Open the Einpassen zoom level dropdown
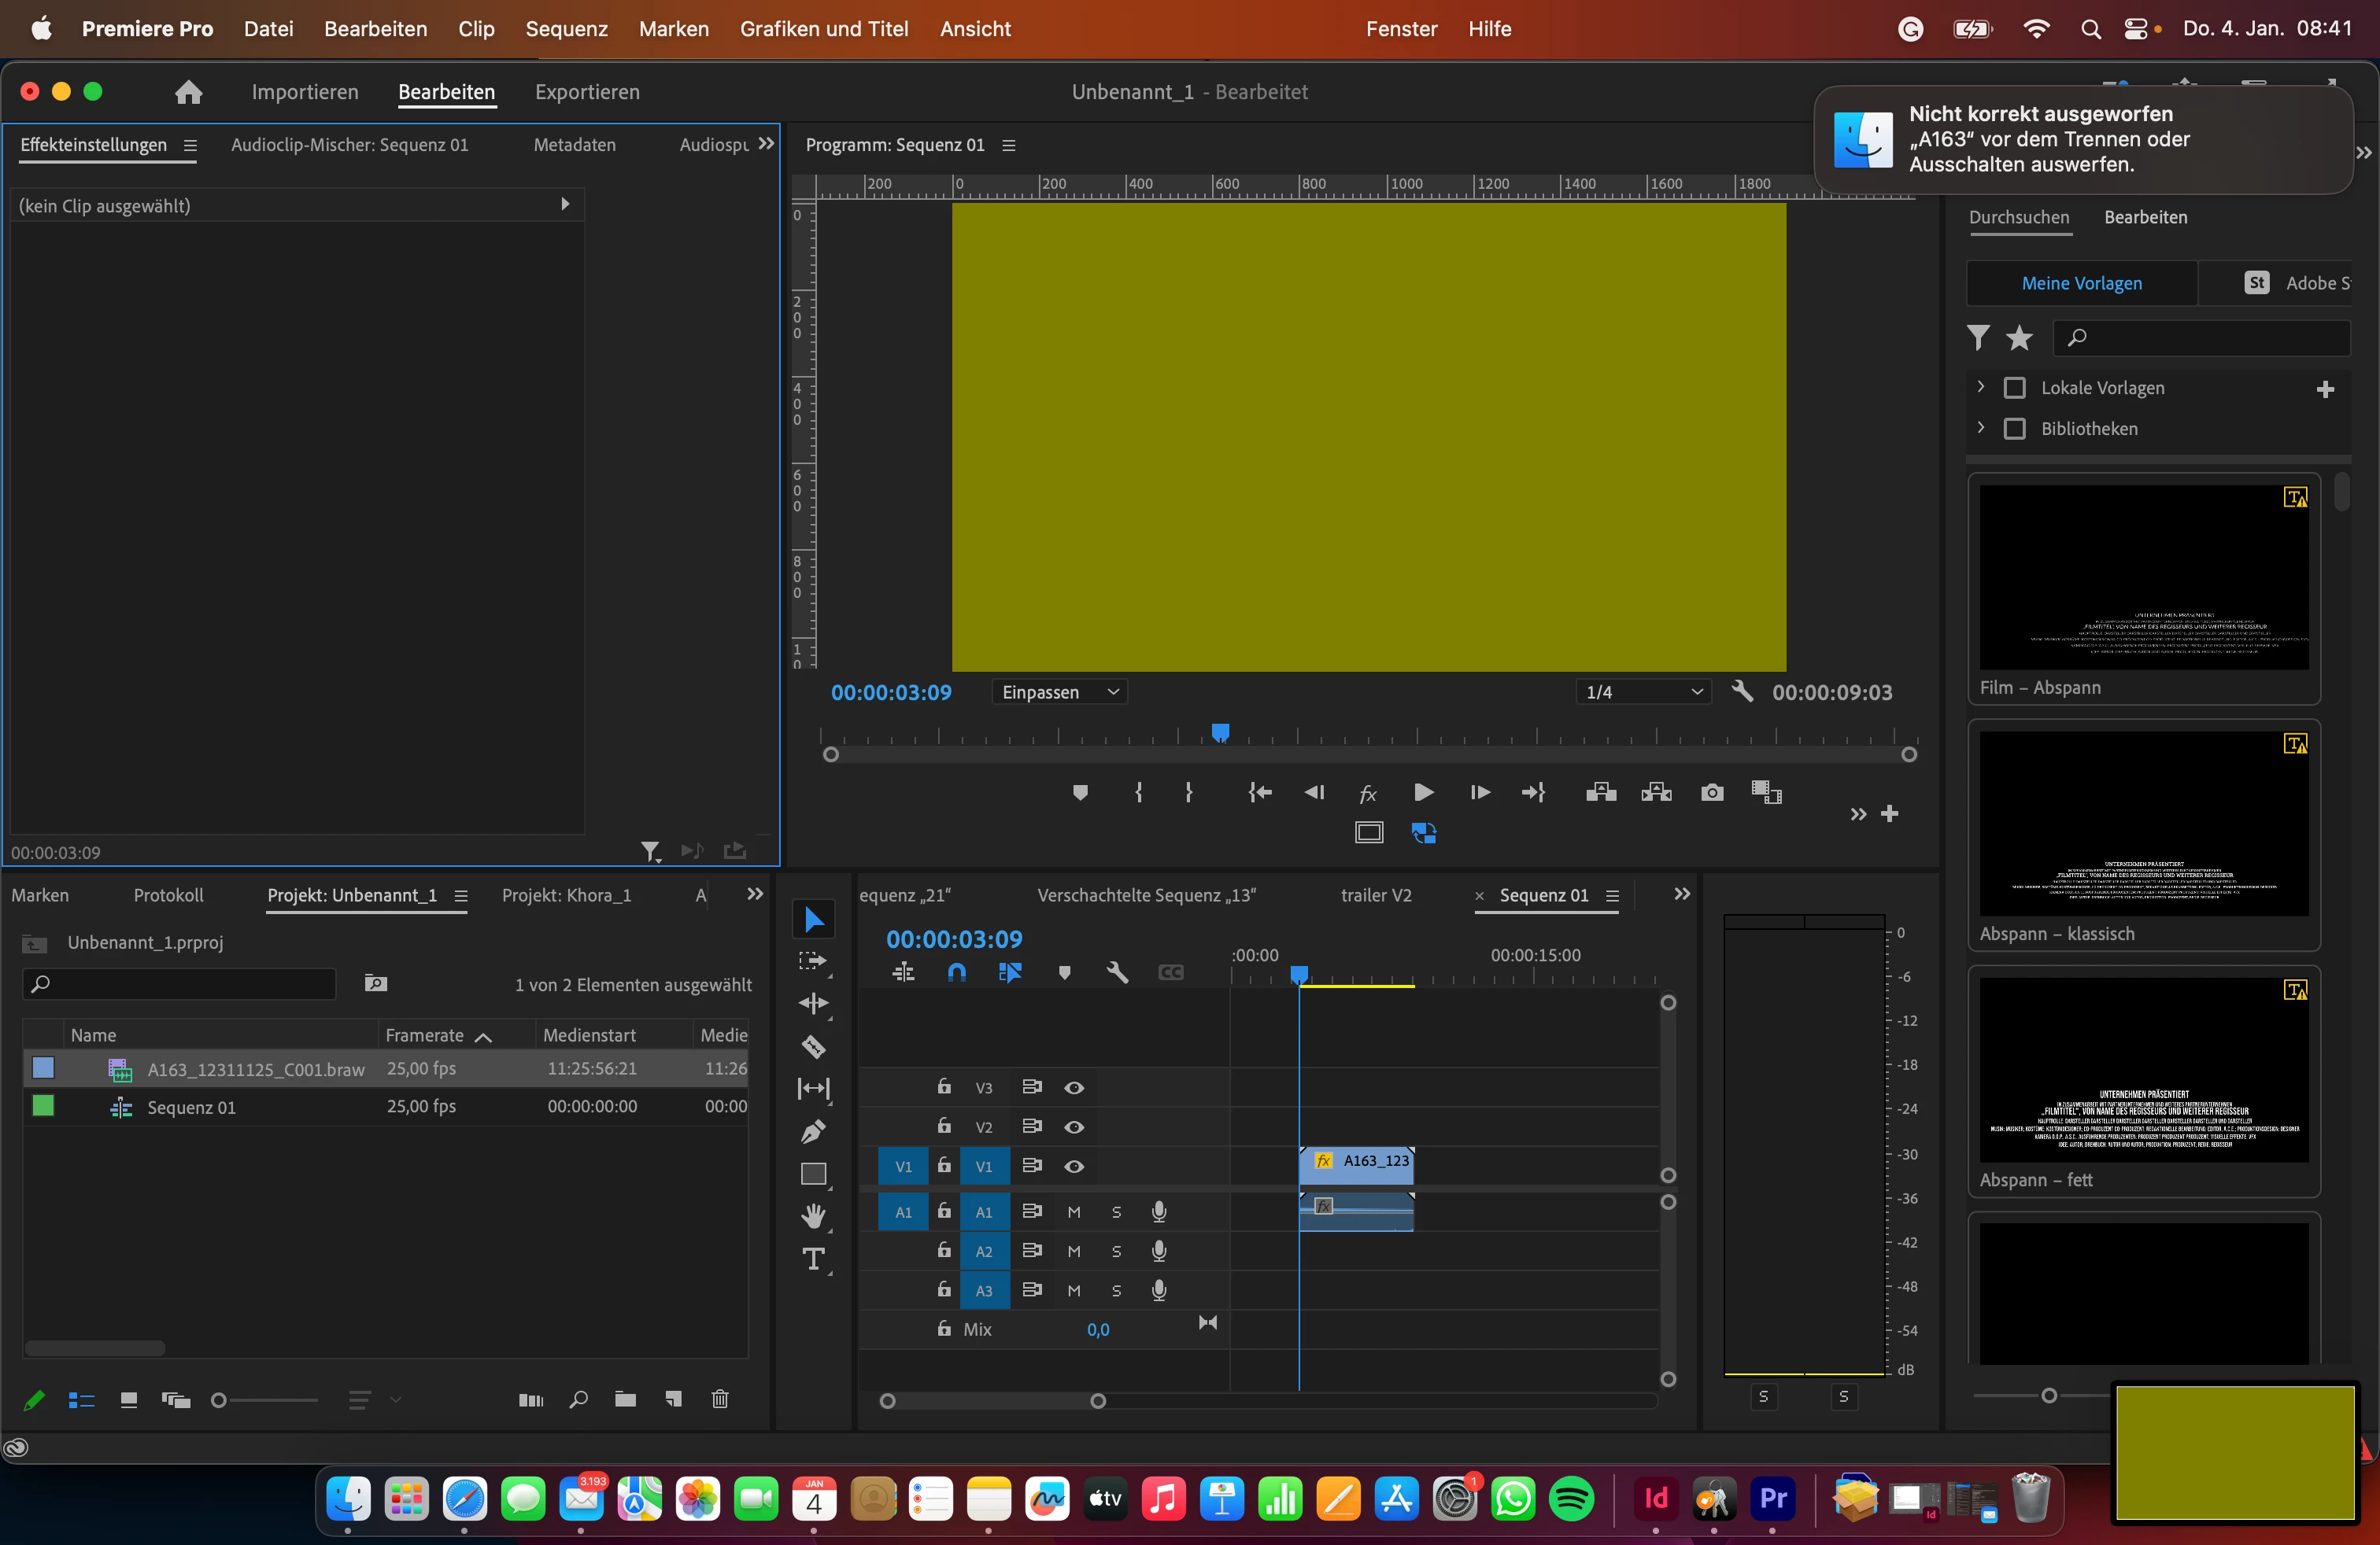This screenshot has width=2380, height=1545. tap(1059, 691)
